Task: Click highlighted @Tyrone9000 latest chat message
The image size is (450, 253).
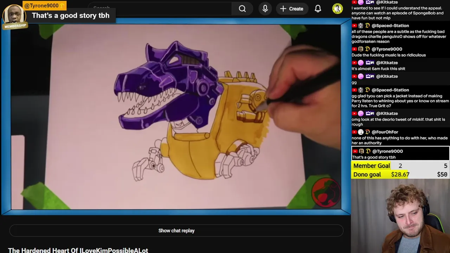Action: (400, 154)
